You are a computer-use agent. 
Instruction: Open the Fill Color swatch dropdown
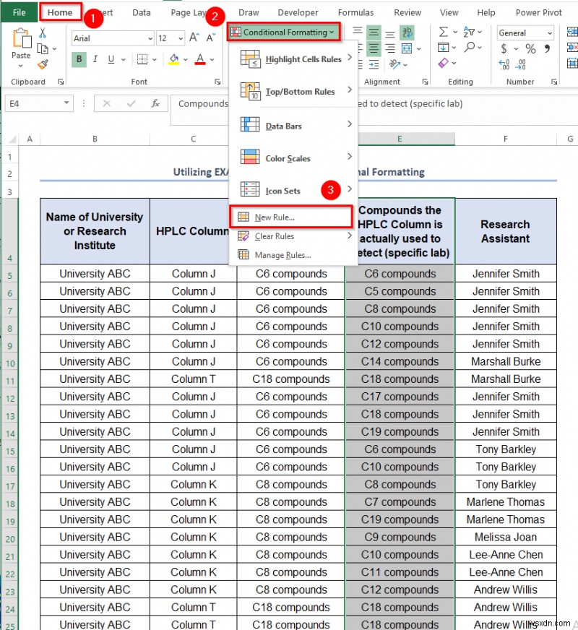click(x=185, y=59)
